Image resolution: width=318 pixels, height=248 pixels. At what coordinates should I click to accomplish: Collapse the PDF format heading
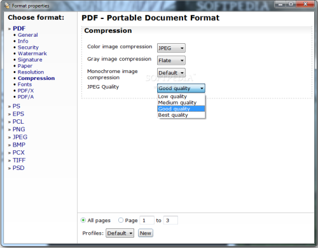pos(19,29)
